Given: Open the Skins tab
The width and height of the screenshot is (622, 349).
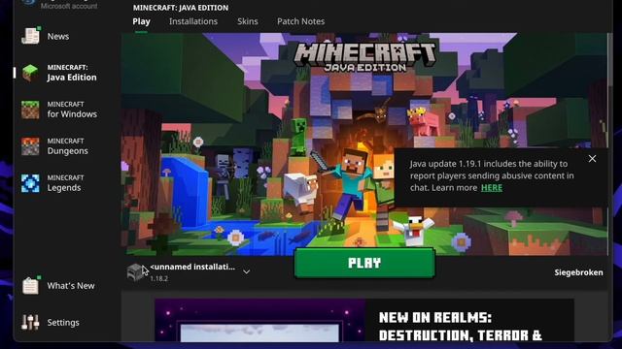Looking at the screenshot, I should [248, 21].
